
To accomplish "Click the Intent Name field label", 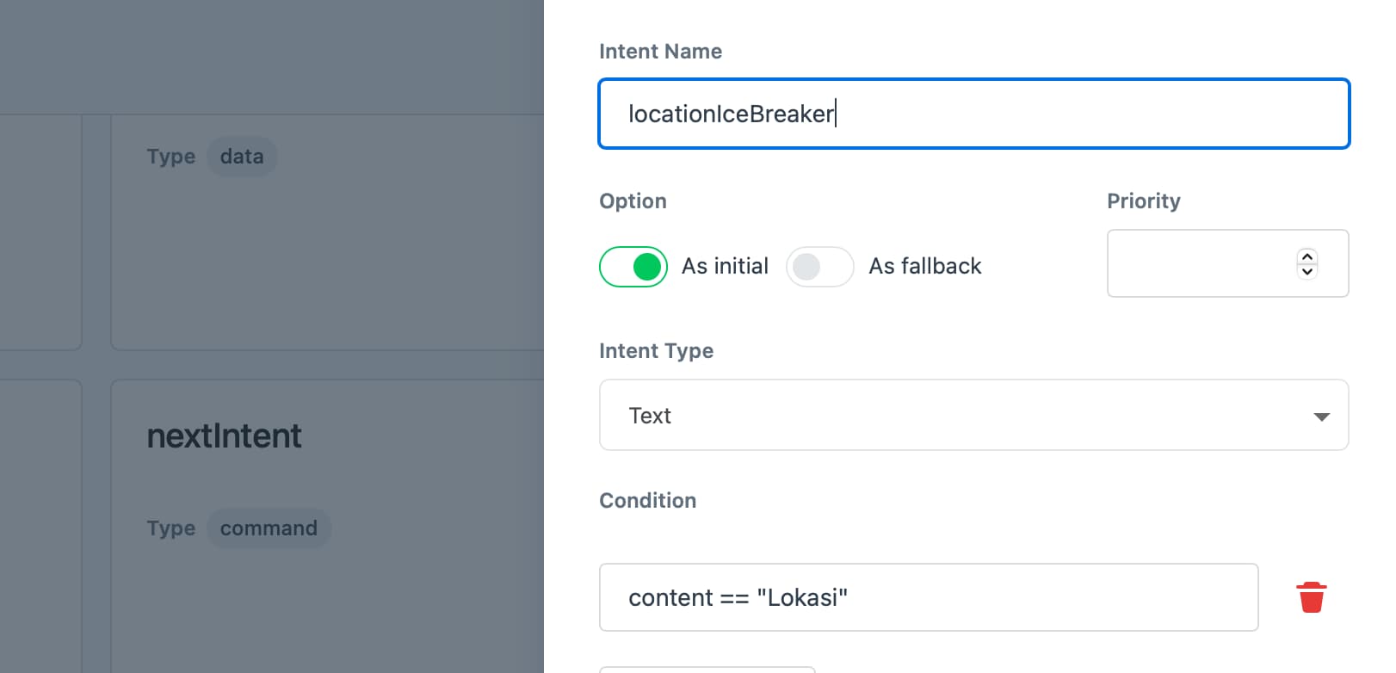I will coord(660,52).
